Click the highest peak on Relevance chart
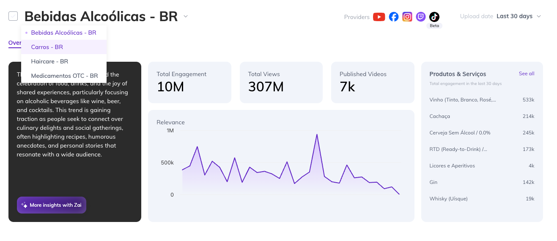This screenshot has width=557, height=241. coord(317,135)
